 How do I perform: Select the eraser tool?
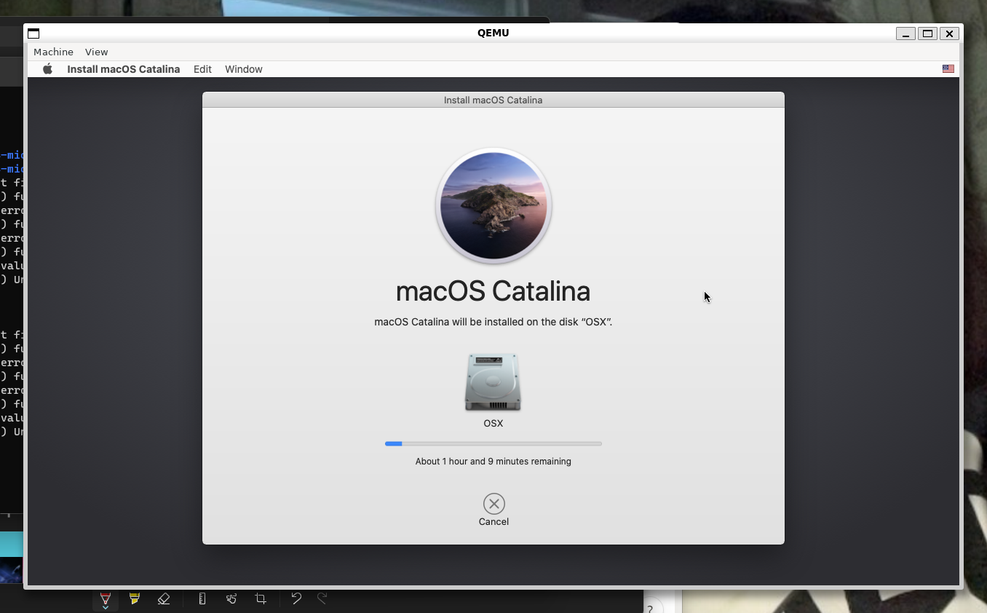click(x=164, y=598)
